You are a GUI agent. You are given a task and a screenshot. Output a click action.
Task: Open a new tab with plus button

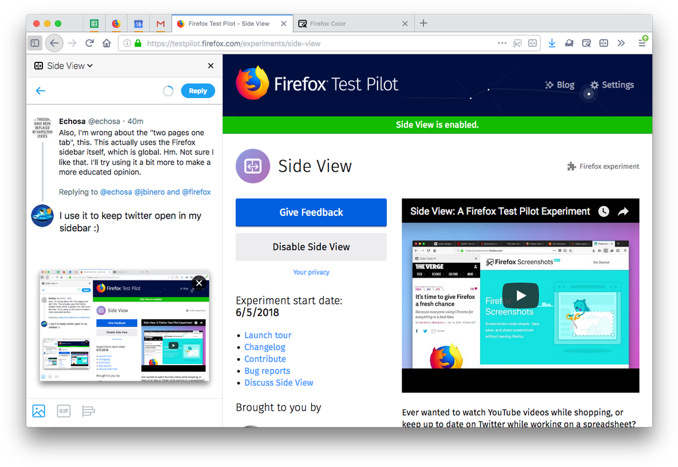(424, 23)
